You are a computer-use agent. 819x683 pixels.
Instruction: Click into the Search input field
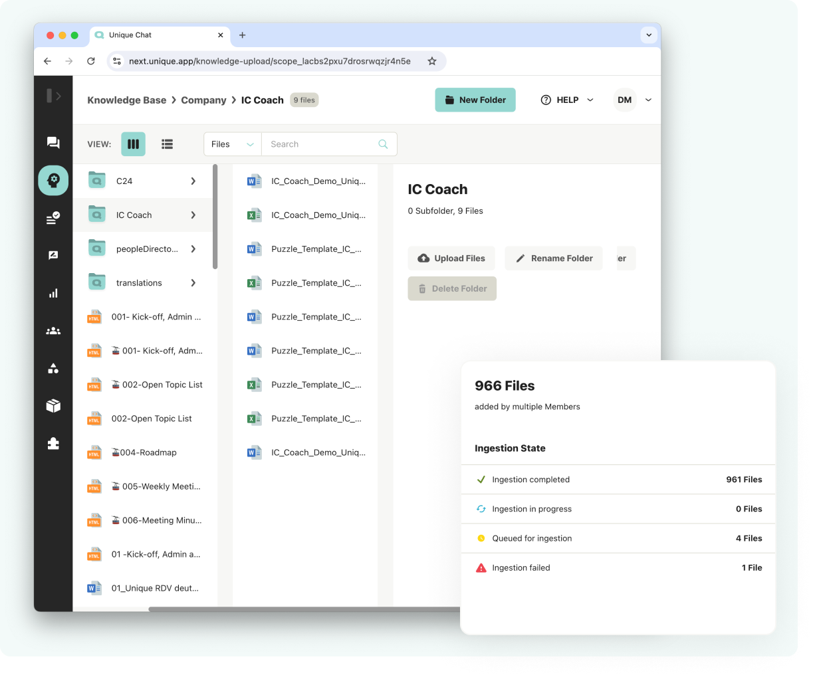[x=319, y=144]
